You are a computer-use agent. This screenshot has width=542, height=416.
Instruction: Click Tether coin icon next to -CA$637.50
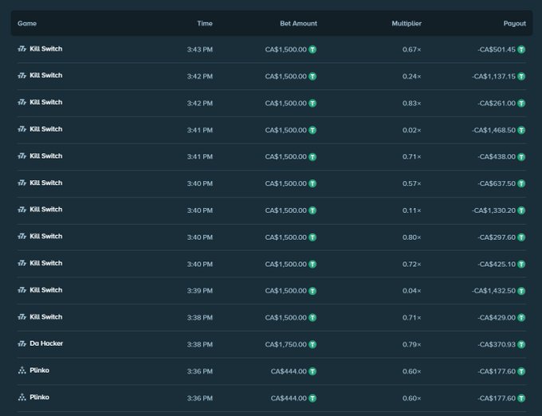521,183
